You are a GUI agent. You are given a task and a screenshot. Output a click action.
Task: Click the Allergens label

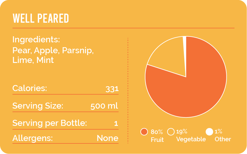(x=33, y=138)
